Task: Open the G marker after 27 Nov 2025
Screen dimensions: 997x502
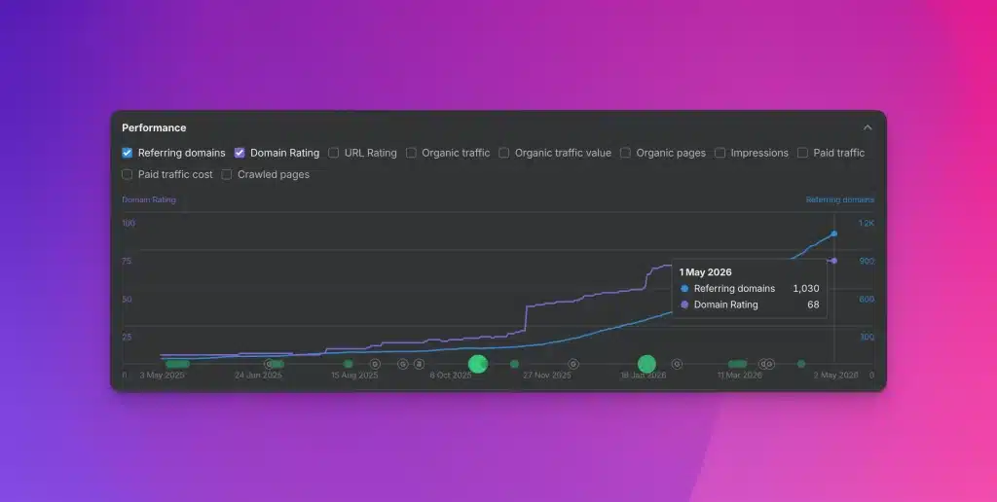Action: click(573, 364)
